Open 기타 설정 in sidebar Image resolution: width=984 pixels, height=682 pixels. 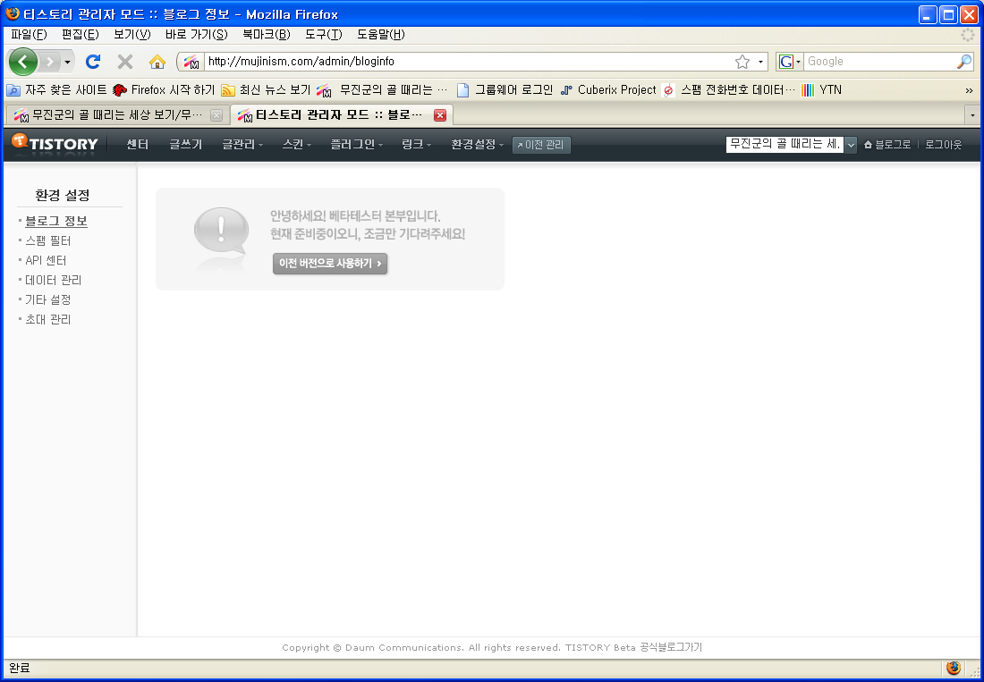coord(47,299)
